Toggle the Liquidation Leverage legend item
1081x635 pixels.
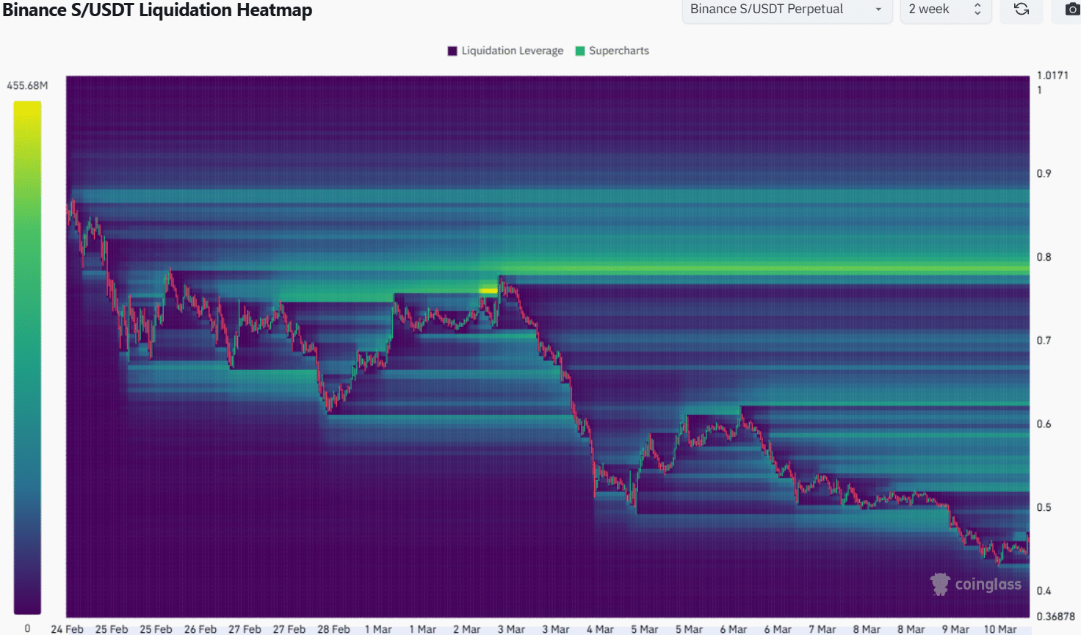(505, 51)
